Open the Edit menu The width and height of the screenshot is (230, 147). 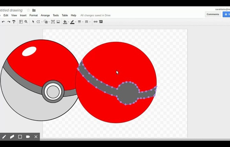6,15
